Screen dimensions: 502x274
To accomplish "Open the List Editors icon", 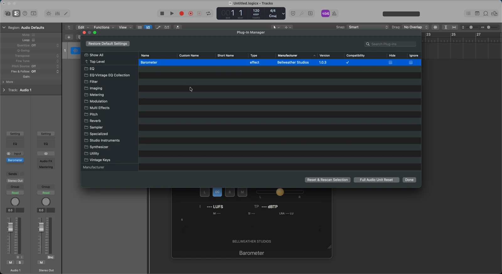I will pos(468,13).
